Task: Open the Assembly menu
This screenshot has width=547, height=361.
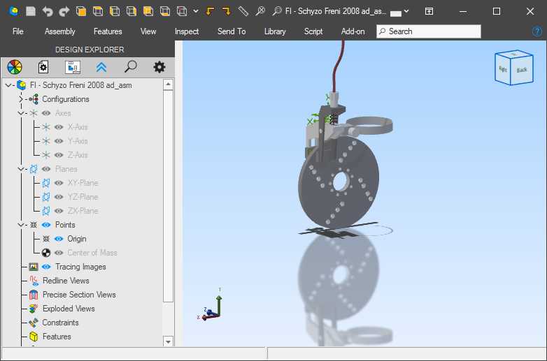Action: pyautogui.click(x=59, y=31)
